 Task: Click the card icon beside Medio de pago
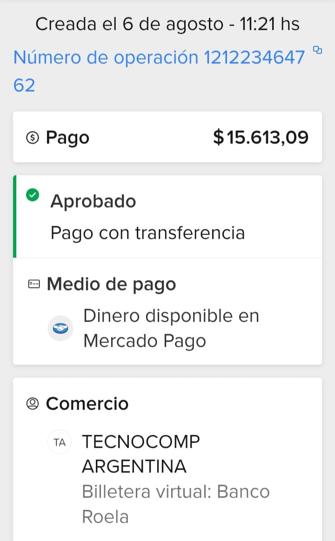[x=33, y=284]
